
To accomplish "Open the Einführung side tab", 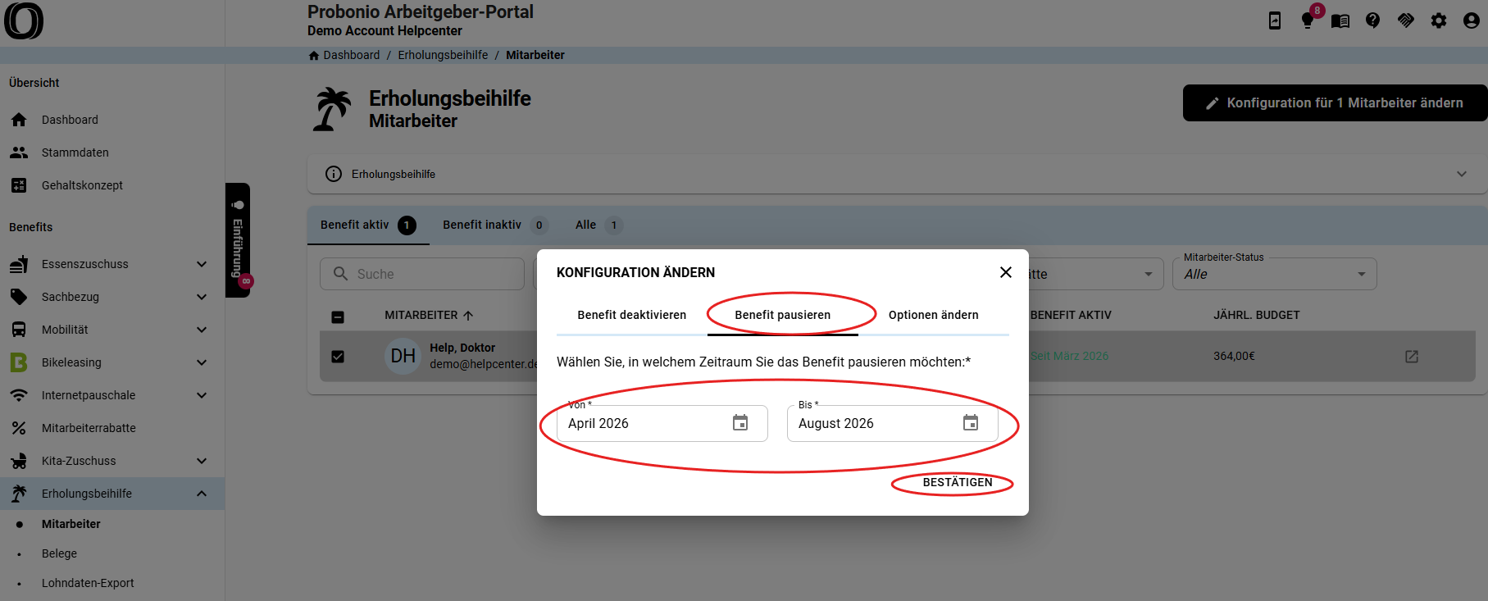I will pos(238,240).
